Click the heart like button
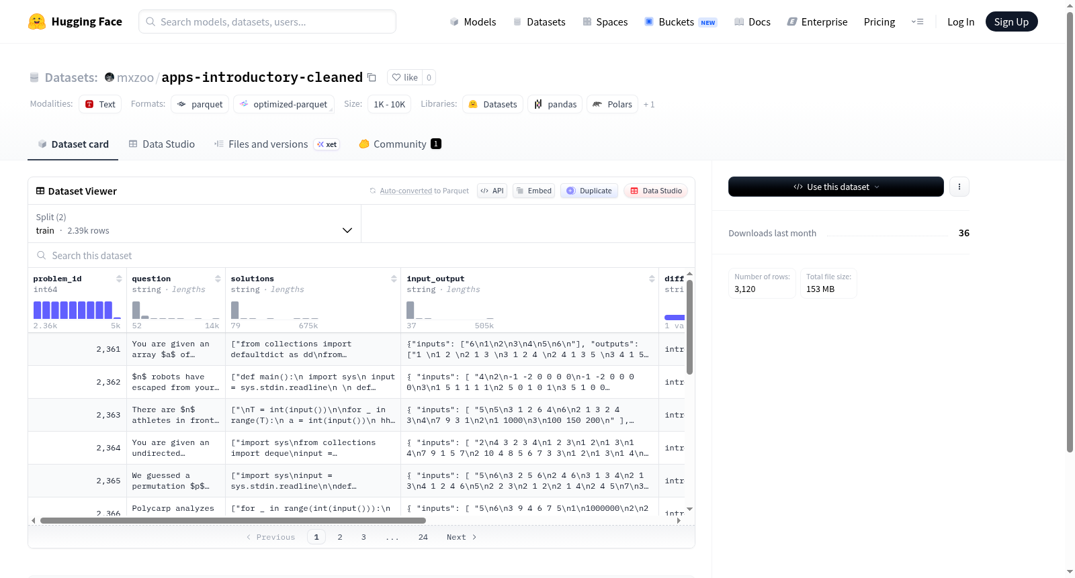 pos(405,77)
